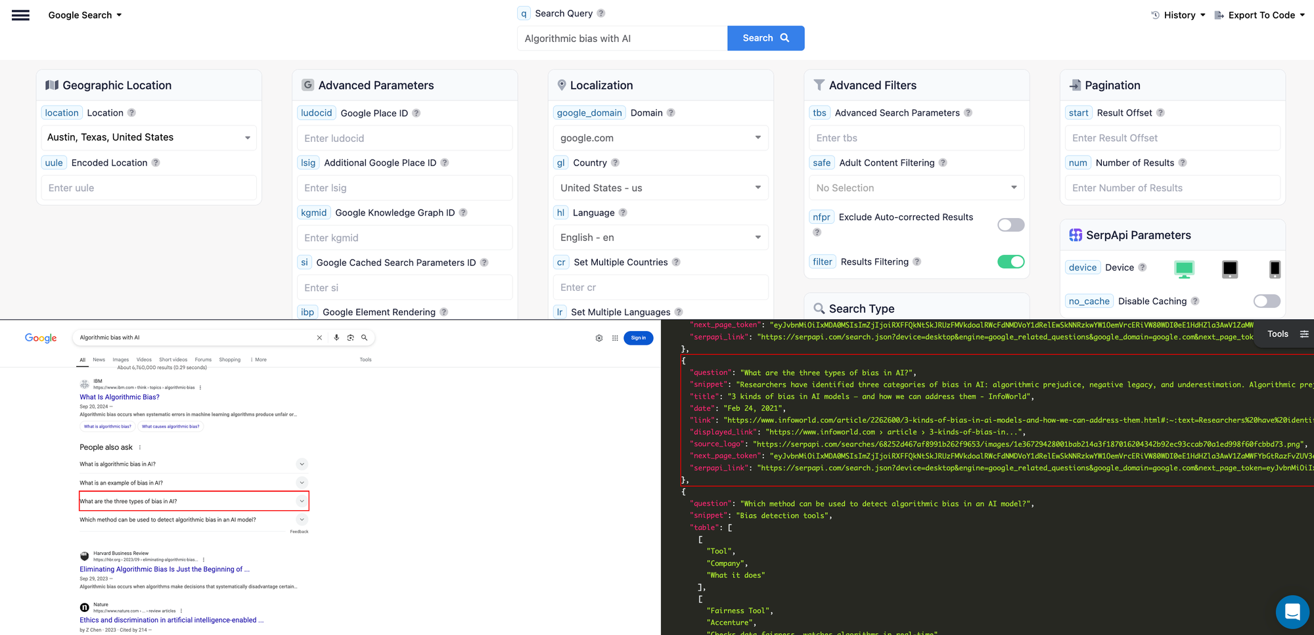
Task: Select the desktop device option
Action: coord(1184,269)
